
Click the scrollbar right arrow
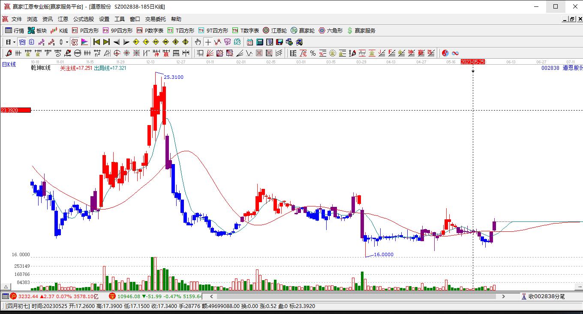[503, 296]
